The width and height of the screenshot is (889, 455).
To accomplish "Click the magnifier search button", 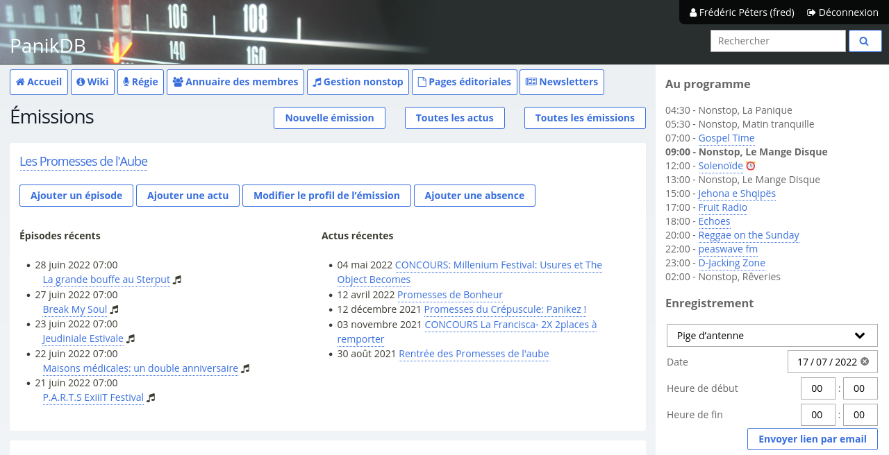I will click(864, 41).
